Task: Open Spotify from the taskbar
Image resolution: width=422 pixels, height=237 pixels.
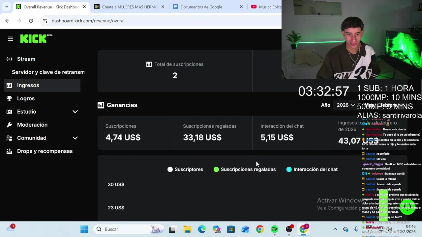Action: (274, 229)
